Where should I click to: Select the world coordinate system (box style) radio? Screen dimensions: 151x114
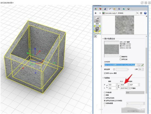[105, 101]
